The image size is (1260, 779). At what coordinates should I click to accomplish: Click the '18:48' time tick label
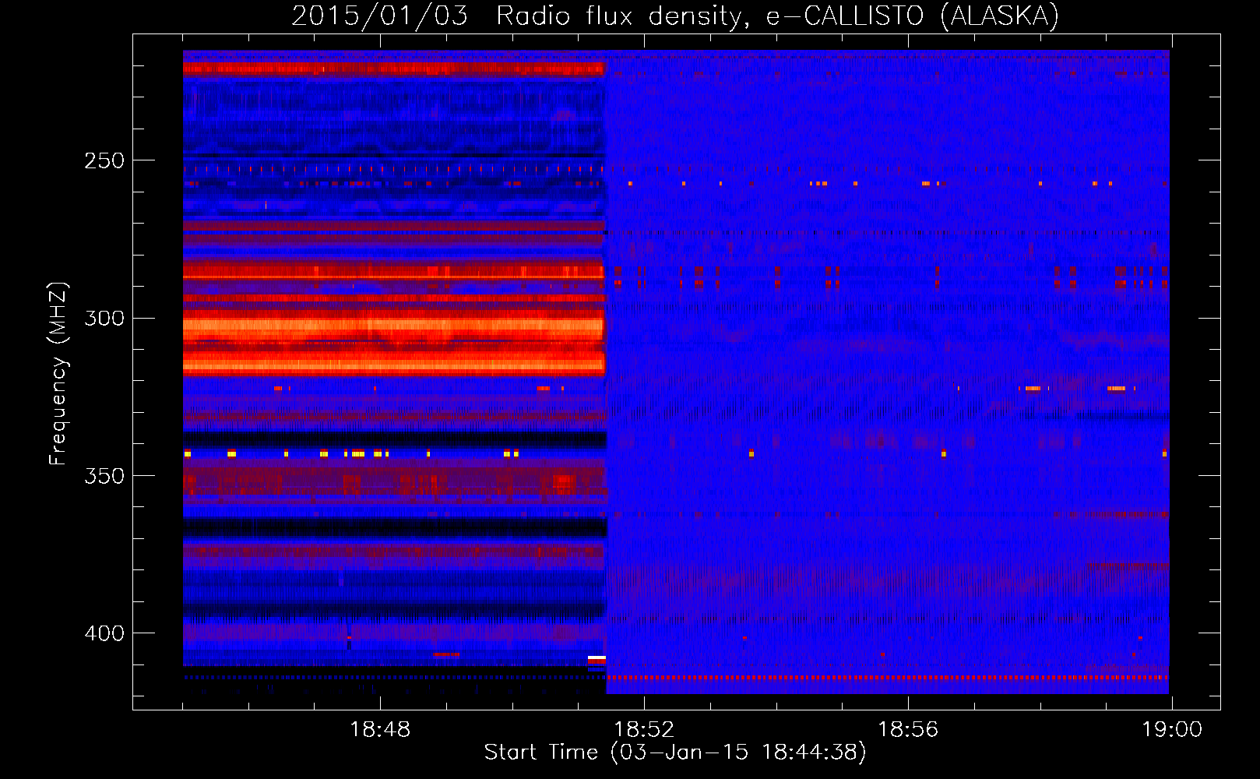[x=380, y=730]
